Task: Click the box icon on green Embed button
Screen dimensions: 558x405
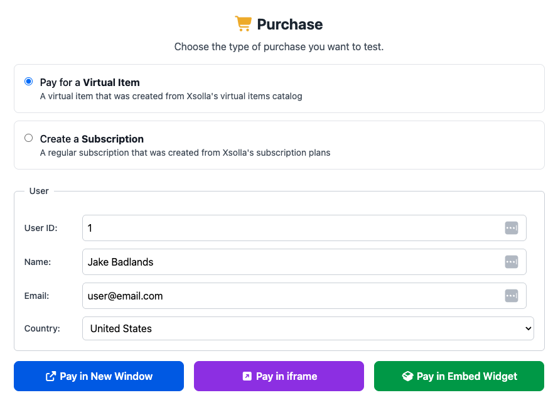Action: pos(407,377)
